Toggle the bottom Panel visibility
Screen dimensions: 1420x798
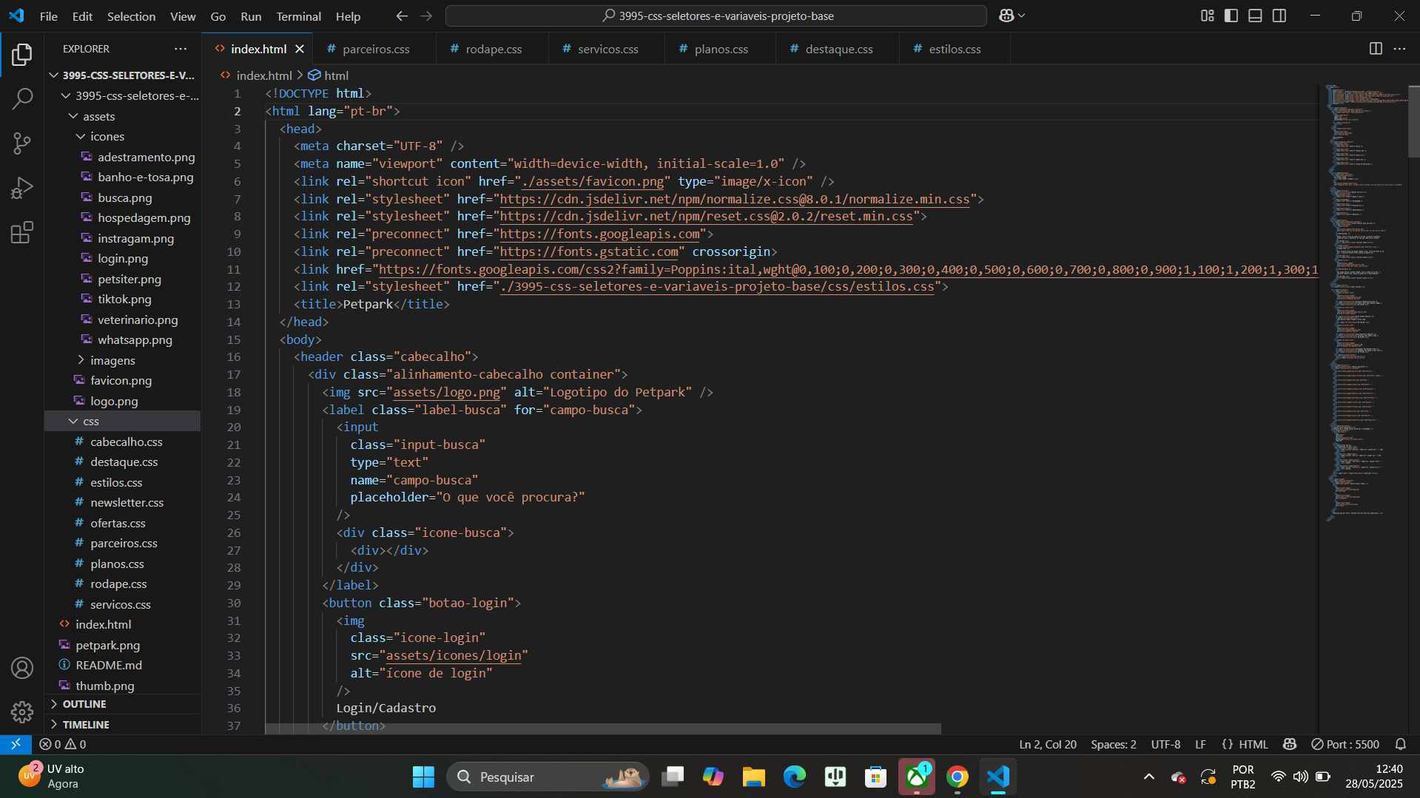pos(1255,16)
